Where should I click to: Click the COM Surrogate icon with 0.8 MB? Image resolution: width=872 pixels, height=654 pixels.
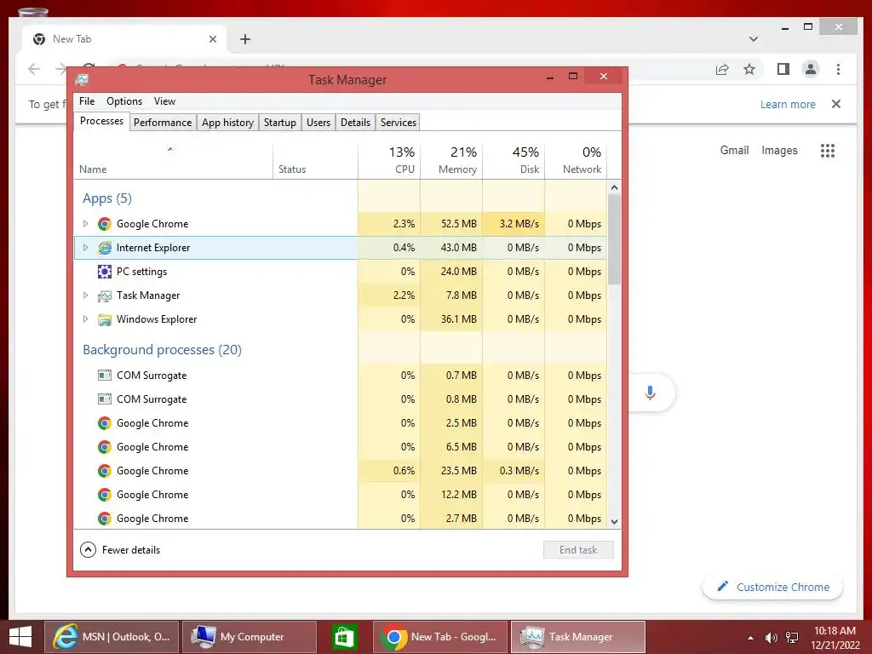(x=104, y=399)
